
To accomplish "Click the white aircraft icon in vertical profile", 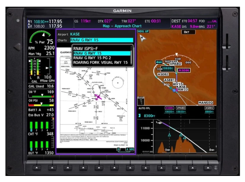I will click(x=159, y=123).
